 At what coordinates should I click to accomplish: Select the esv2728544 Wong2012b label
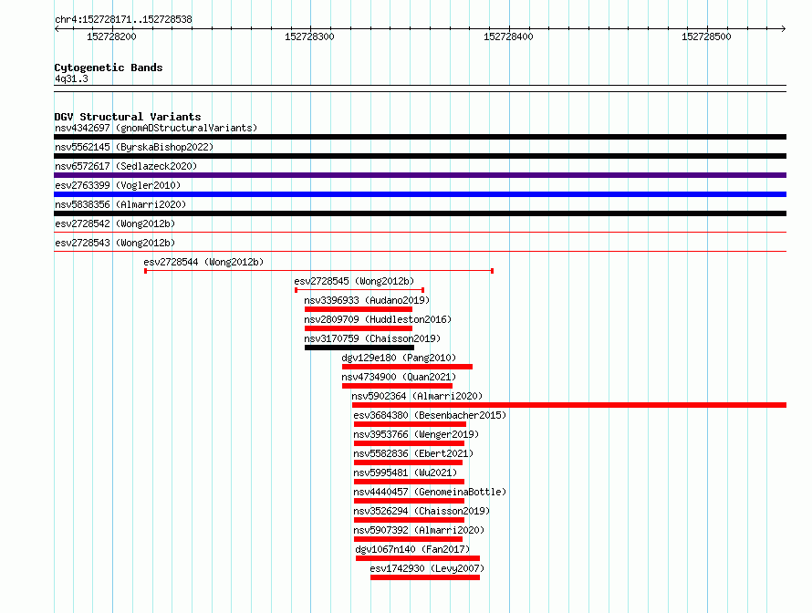click(203, 262)
